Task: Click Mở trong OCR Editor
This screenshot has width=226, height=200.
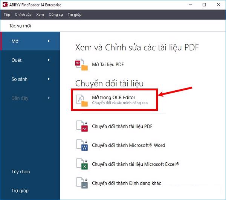Action: [114, 98]
